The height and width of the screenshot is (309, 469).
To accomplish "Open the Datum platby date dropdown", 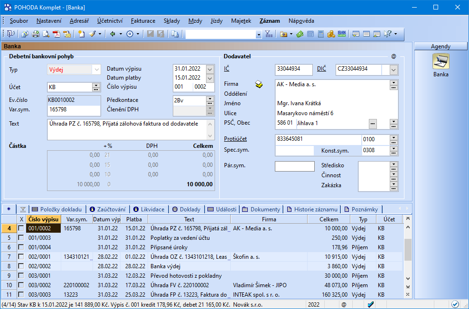I will pyautogui.click(x=210, y=78).
